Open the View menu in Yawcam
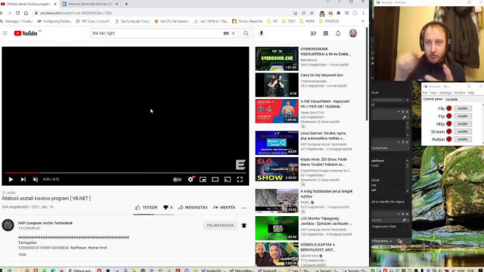 433,92
